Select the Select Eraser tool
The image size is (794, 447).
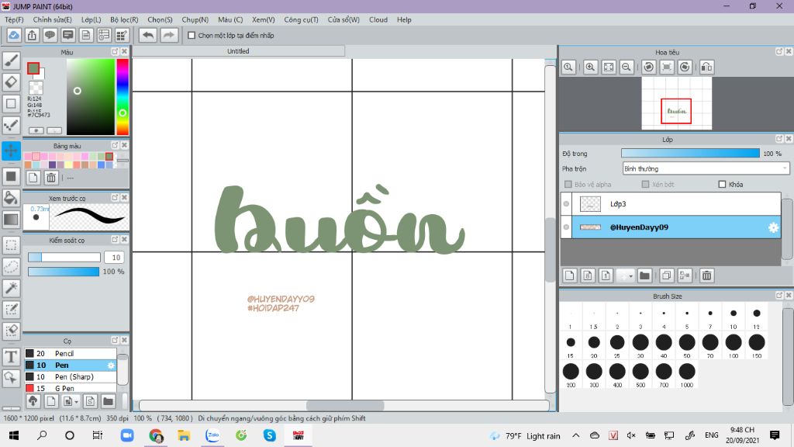click(11, 331)
